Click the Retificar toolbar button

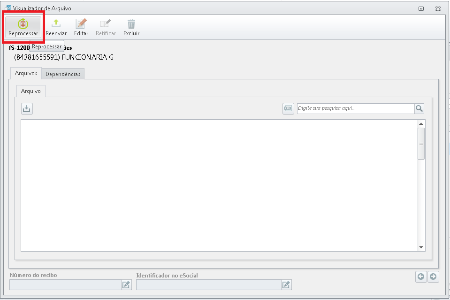pos(106,27)
